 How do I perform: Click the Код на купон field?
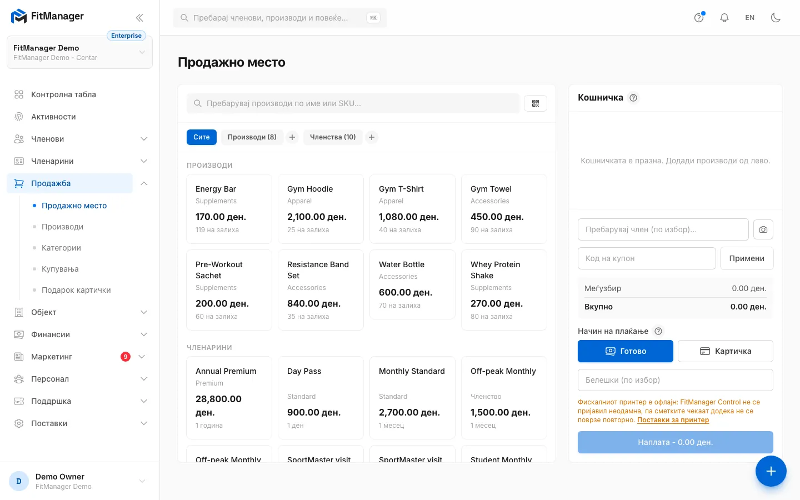(647, 258)
